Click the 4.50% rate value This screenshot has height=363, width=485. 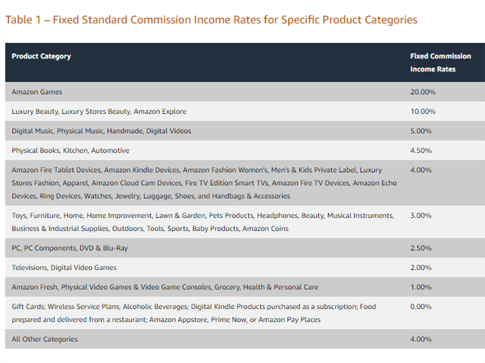point(421,150)
